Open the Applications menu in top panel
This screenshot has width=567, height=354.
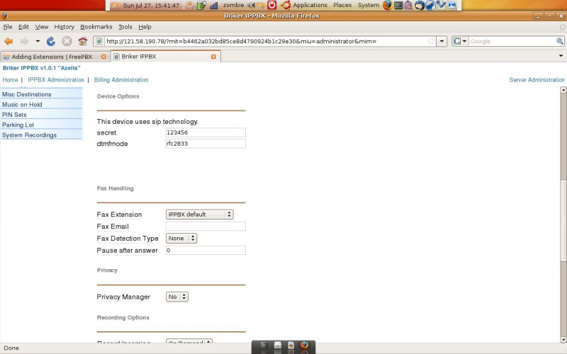310,5
